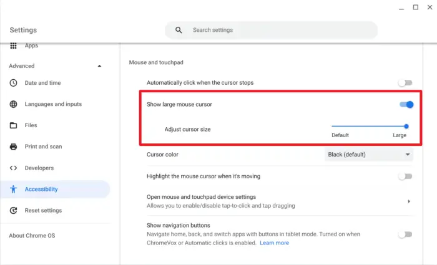Image resolution: width=437 pixels, height=265 pixels.
Task: Open About Chrome OS page
Action: tap(32, 236)
